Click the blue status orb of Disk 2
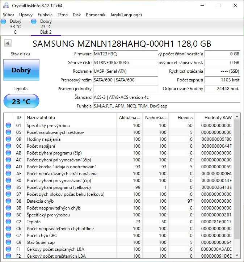 pos(34,21)
